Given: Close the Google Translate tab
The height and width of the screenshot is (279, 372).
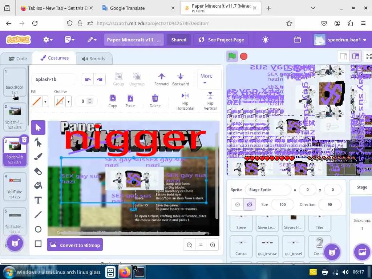Looking at the screenshot, I should 173,8.
